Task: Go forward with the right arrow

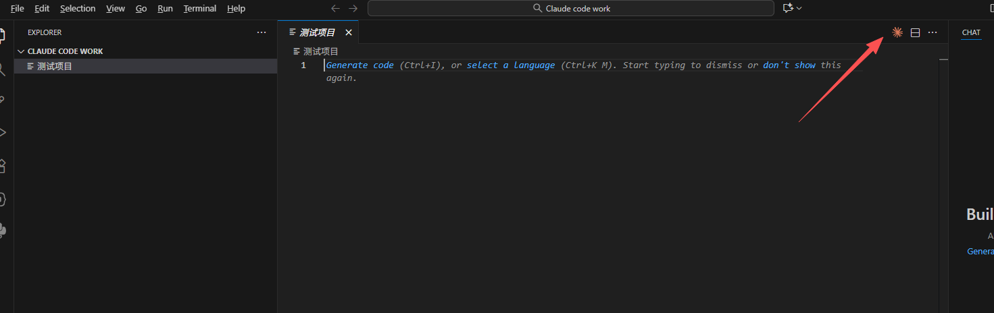Action: (353, 8)
